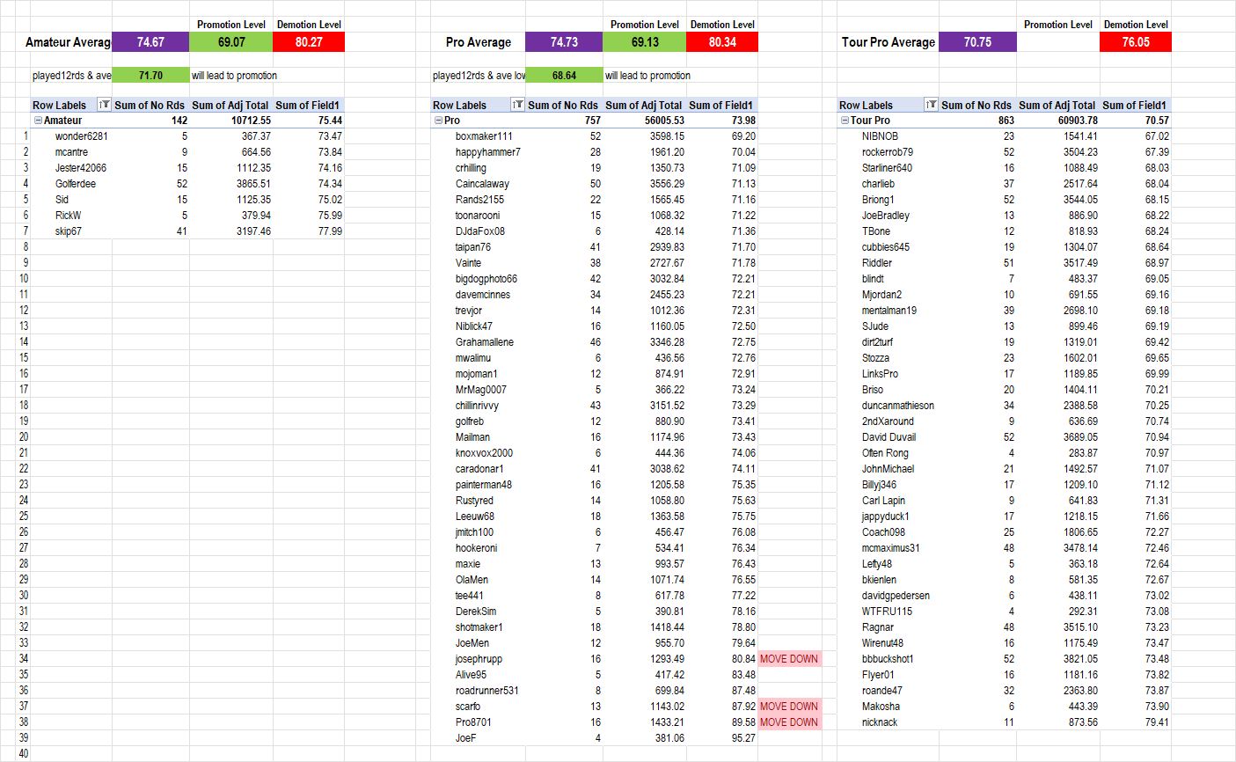Screen dimensions: 1236x762
Task: Click the green 71.70 played12rds average cell
Action: [150, 76]
